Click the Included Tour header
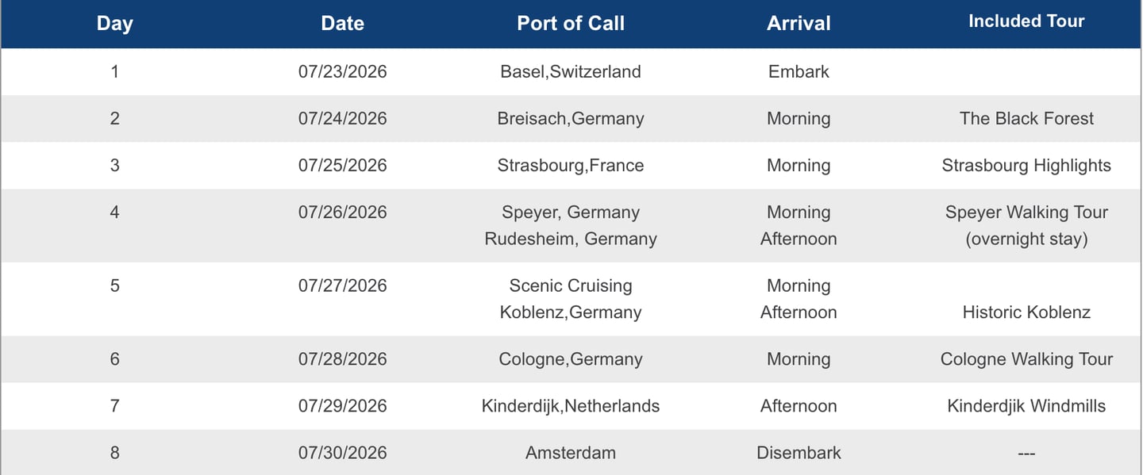This screenshot has height=475, width=1143. tap(1026, 21)
